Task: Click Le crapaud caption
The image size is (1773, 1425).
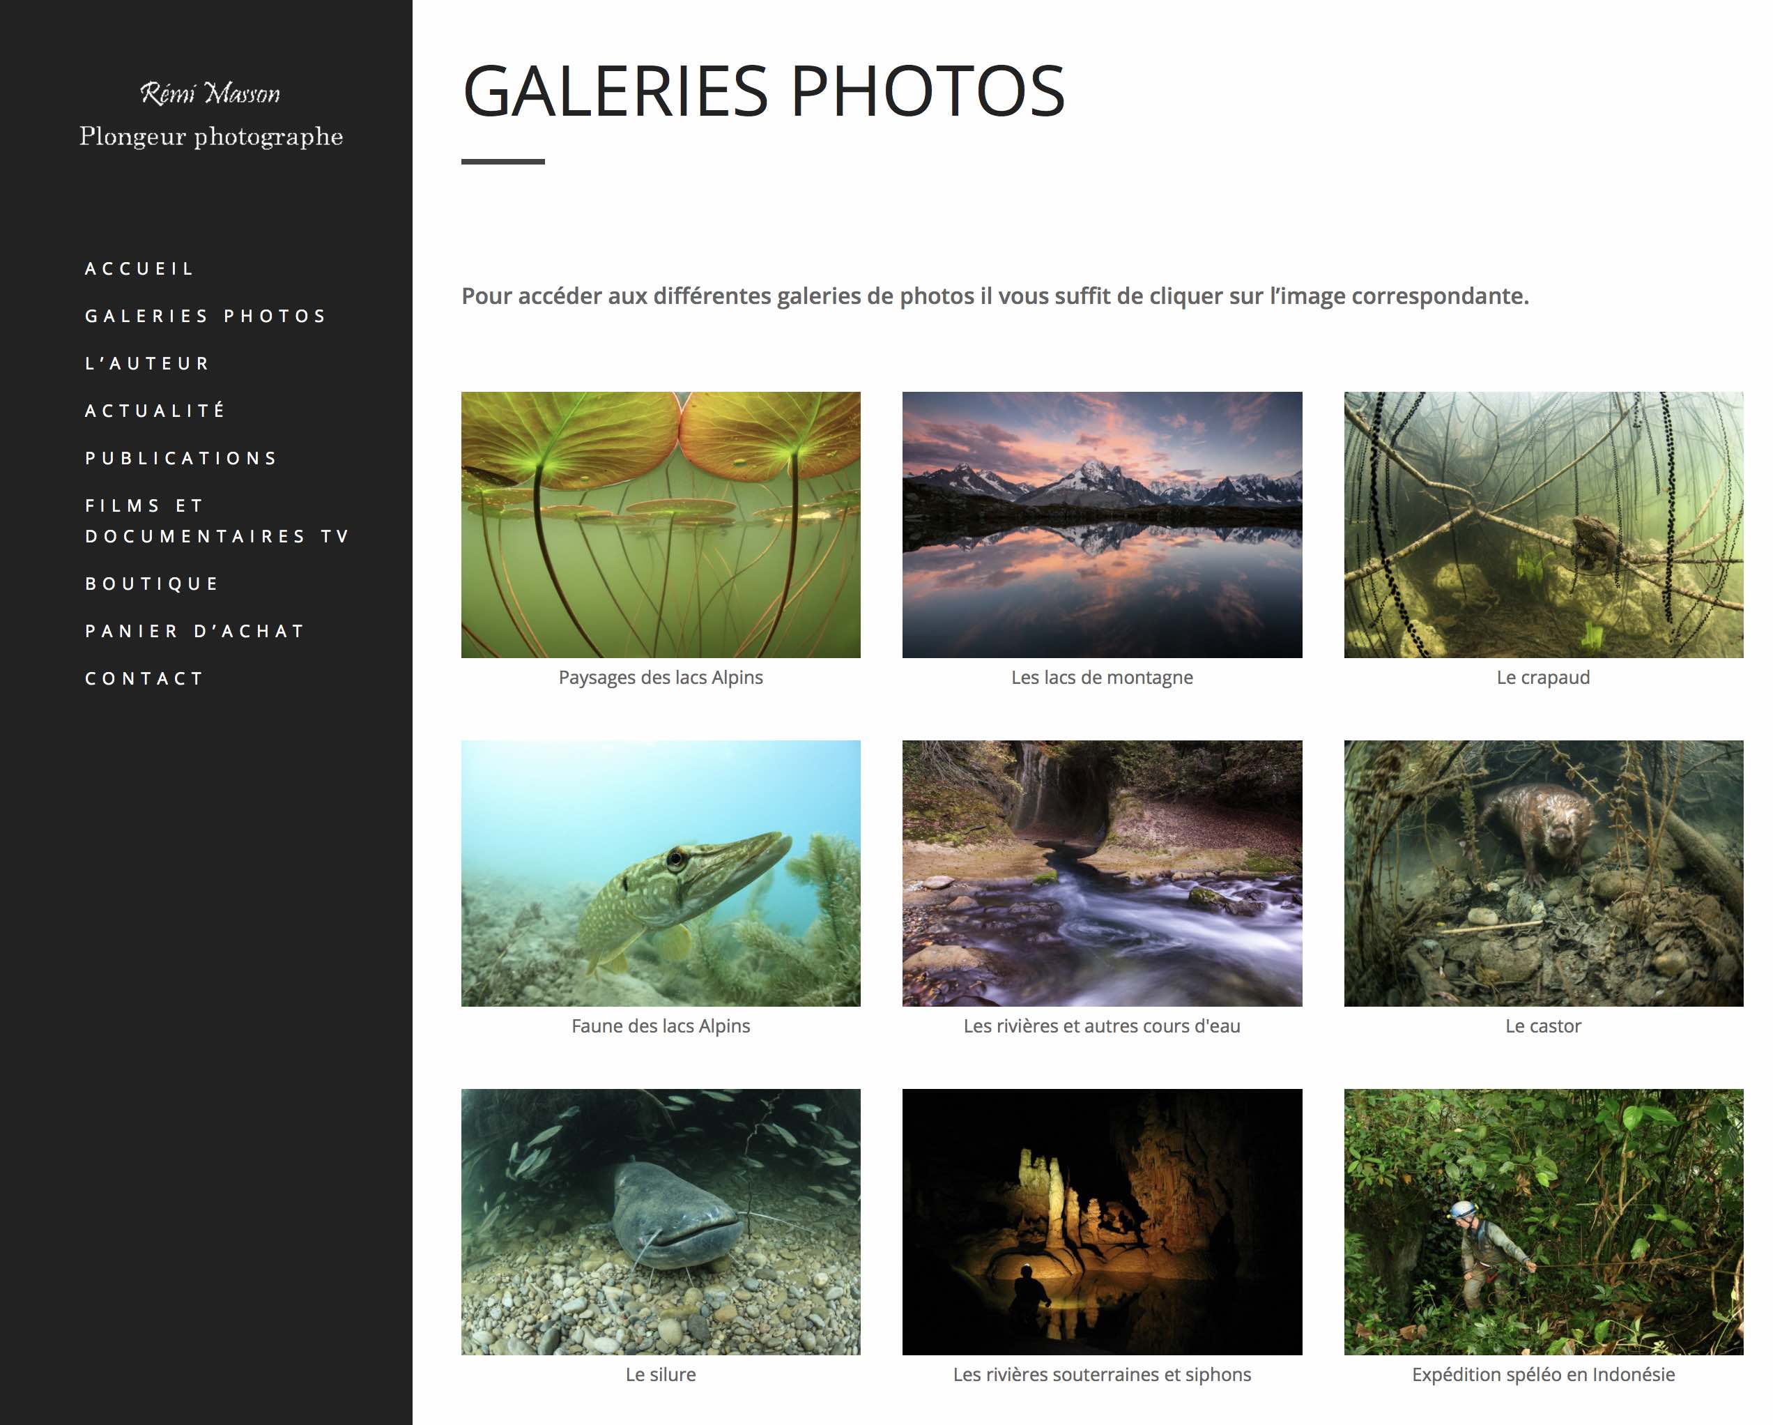Action: point(1544,677)
